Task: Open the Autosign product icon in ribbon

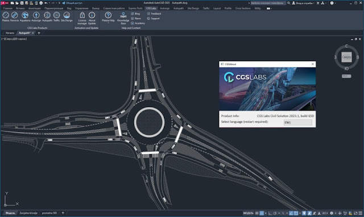Action: pyautogui.click(x=36, y=15)
